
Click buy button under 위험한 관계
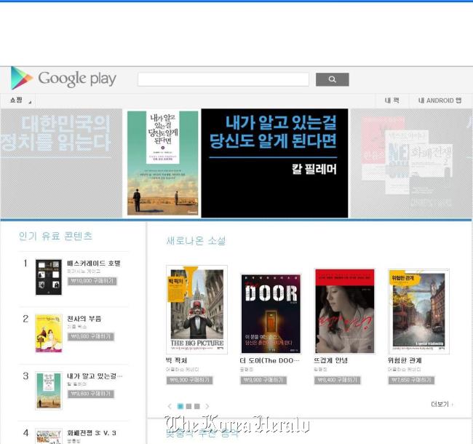coord(411,380)
